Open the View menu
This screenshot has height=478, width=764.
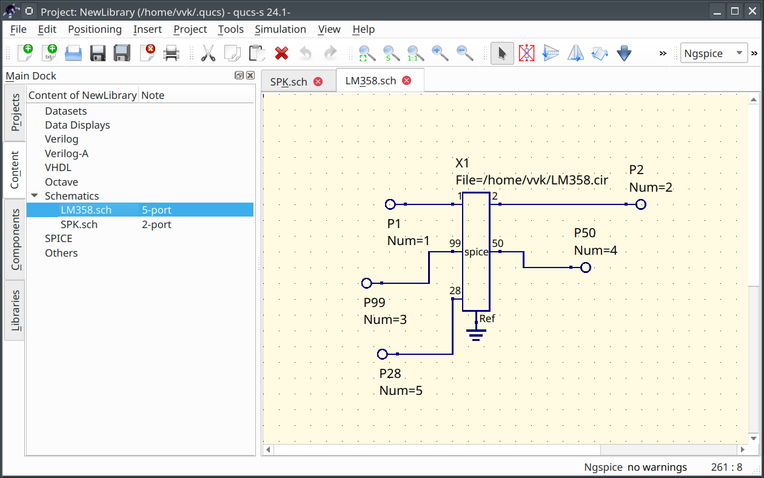[329, 29]
